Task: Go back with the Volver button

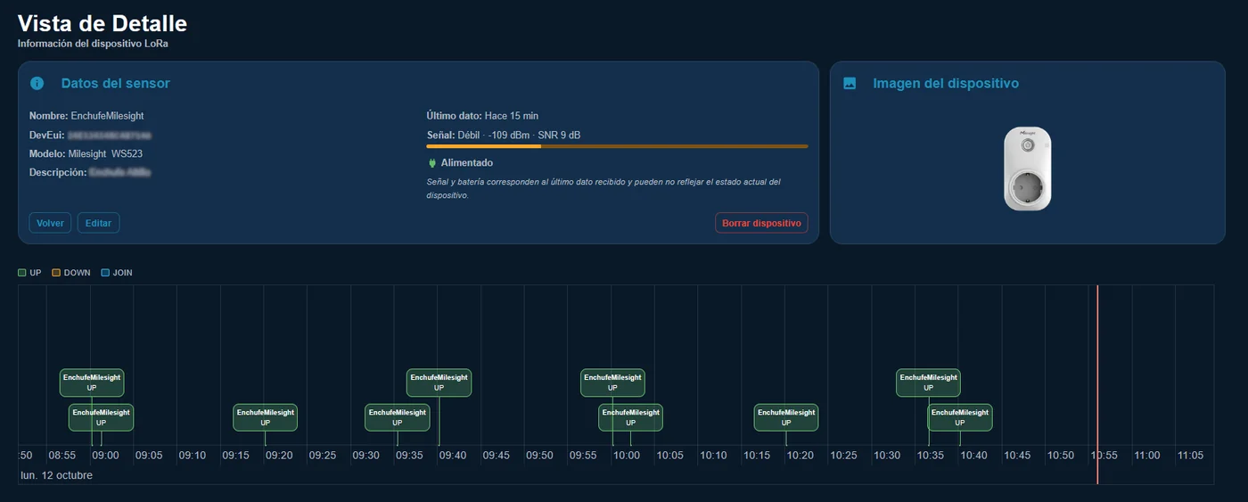Action: click(50, 223)
